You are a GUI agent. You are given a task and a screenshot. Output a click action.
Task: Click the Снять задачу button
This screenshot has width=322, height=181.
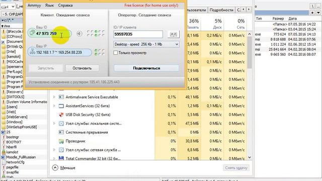(236, 167)
